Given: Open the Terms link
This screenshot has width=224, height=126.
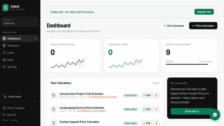Looking at the screenshot, I should [5, 120].
